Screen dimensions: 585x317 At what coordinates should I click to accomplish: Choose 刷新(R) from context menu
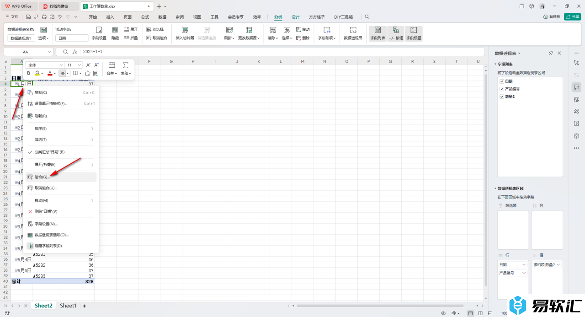(61, 116)
